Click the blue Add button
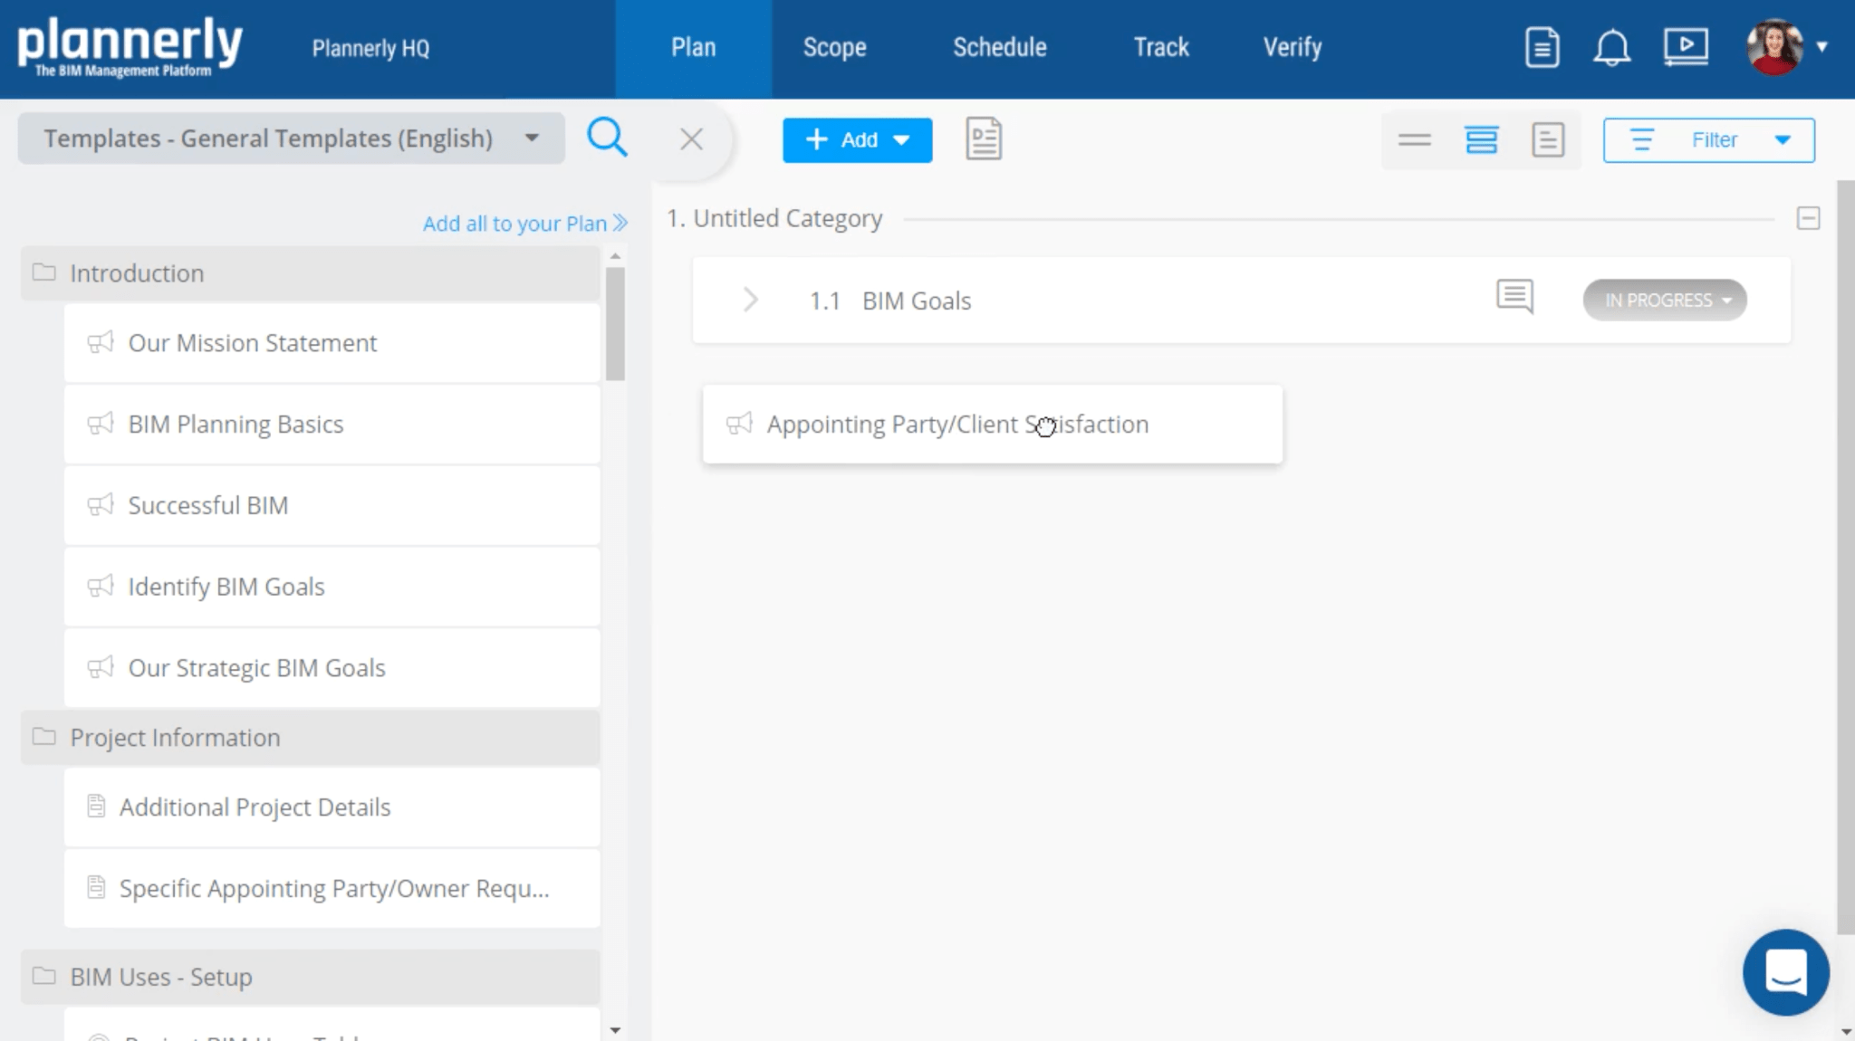1855x1041 pixels. pos(856,140)
